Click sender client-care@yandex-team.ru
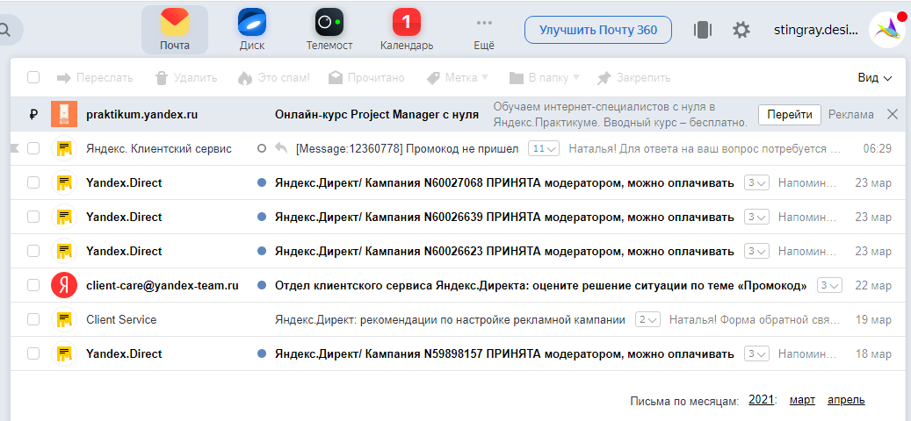The height and width of the screenshot is (421, 911). click(163, 285)
